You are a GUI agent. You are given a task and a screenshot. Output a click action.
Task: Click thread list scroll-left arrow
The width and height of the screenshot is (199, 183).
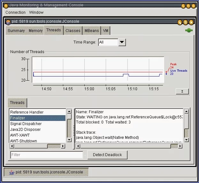[12, 146]
